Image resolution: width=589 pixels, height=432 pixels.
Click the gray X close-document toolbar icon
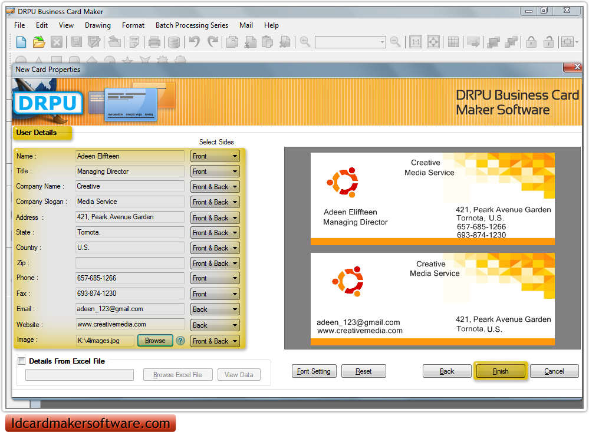(57, 42)
